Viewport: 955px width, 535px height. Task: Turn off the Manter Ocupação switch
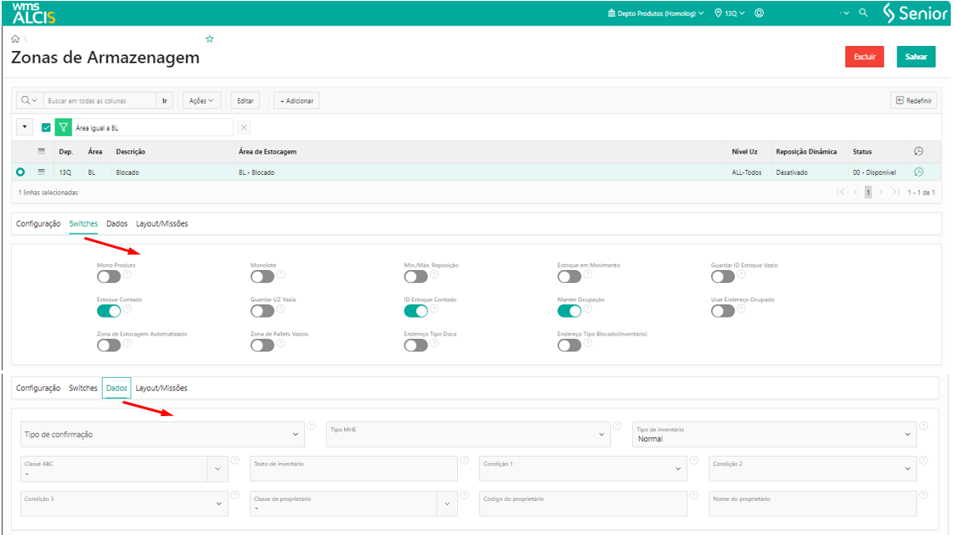click(x=569, y=311)
